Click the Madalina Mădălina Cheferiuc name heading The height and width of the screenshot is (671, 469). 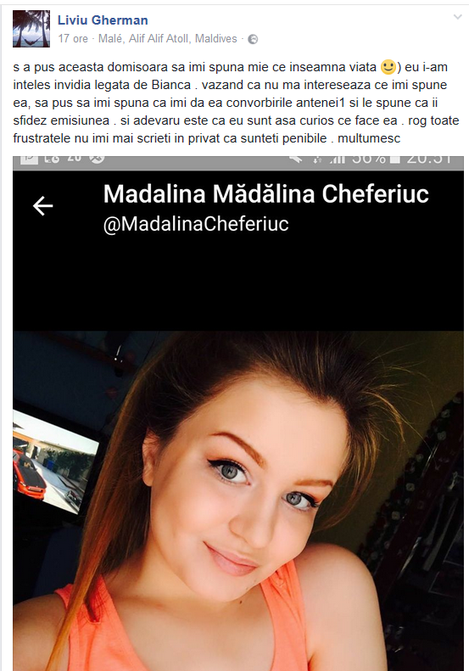pyautogui.click(x=265, y=194)
